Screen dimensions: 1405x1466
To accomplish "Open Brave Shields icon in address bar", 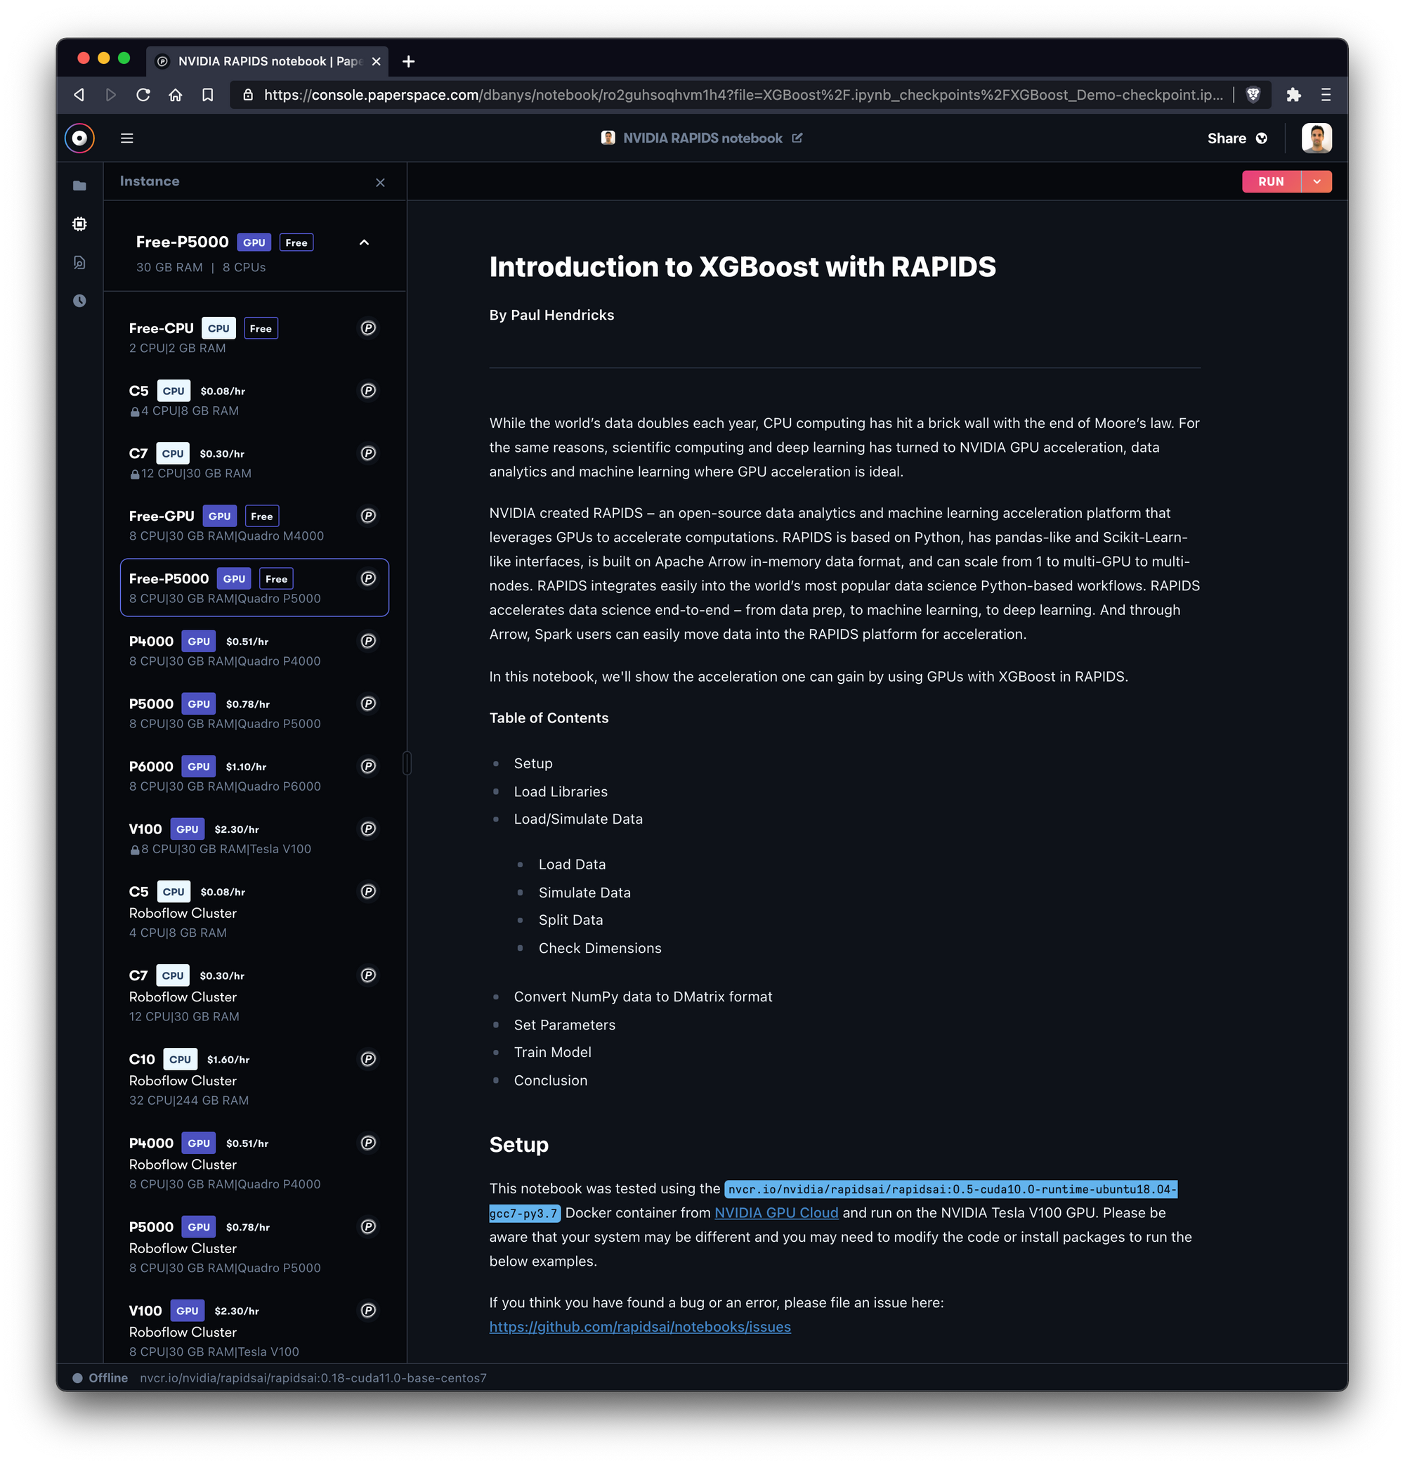I will [x=1253, y=95].
